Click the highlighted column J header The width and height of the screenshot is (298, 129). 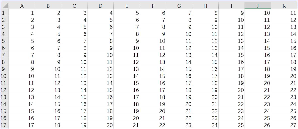(258, 6)
